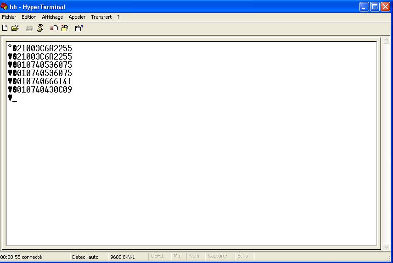Open the Edition menu
The height and width of the screenshot is (263, 393).
tap(29, 17)
